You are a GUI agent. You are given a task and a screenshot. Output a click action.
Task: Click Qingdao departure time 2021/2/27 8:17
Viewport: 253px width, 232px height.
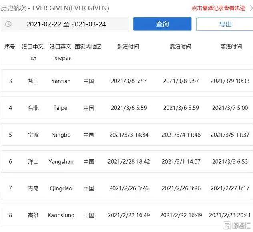click(230, 188)
